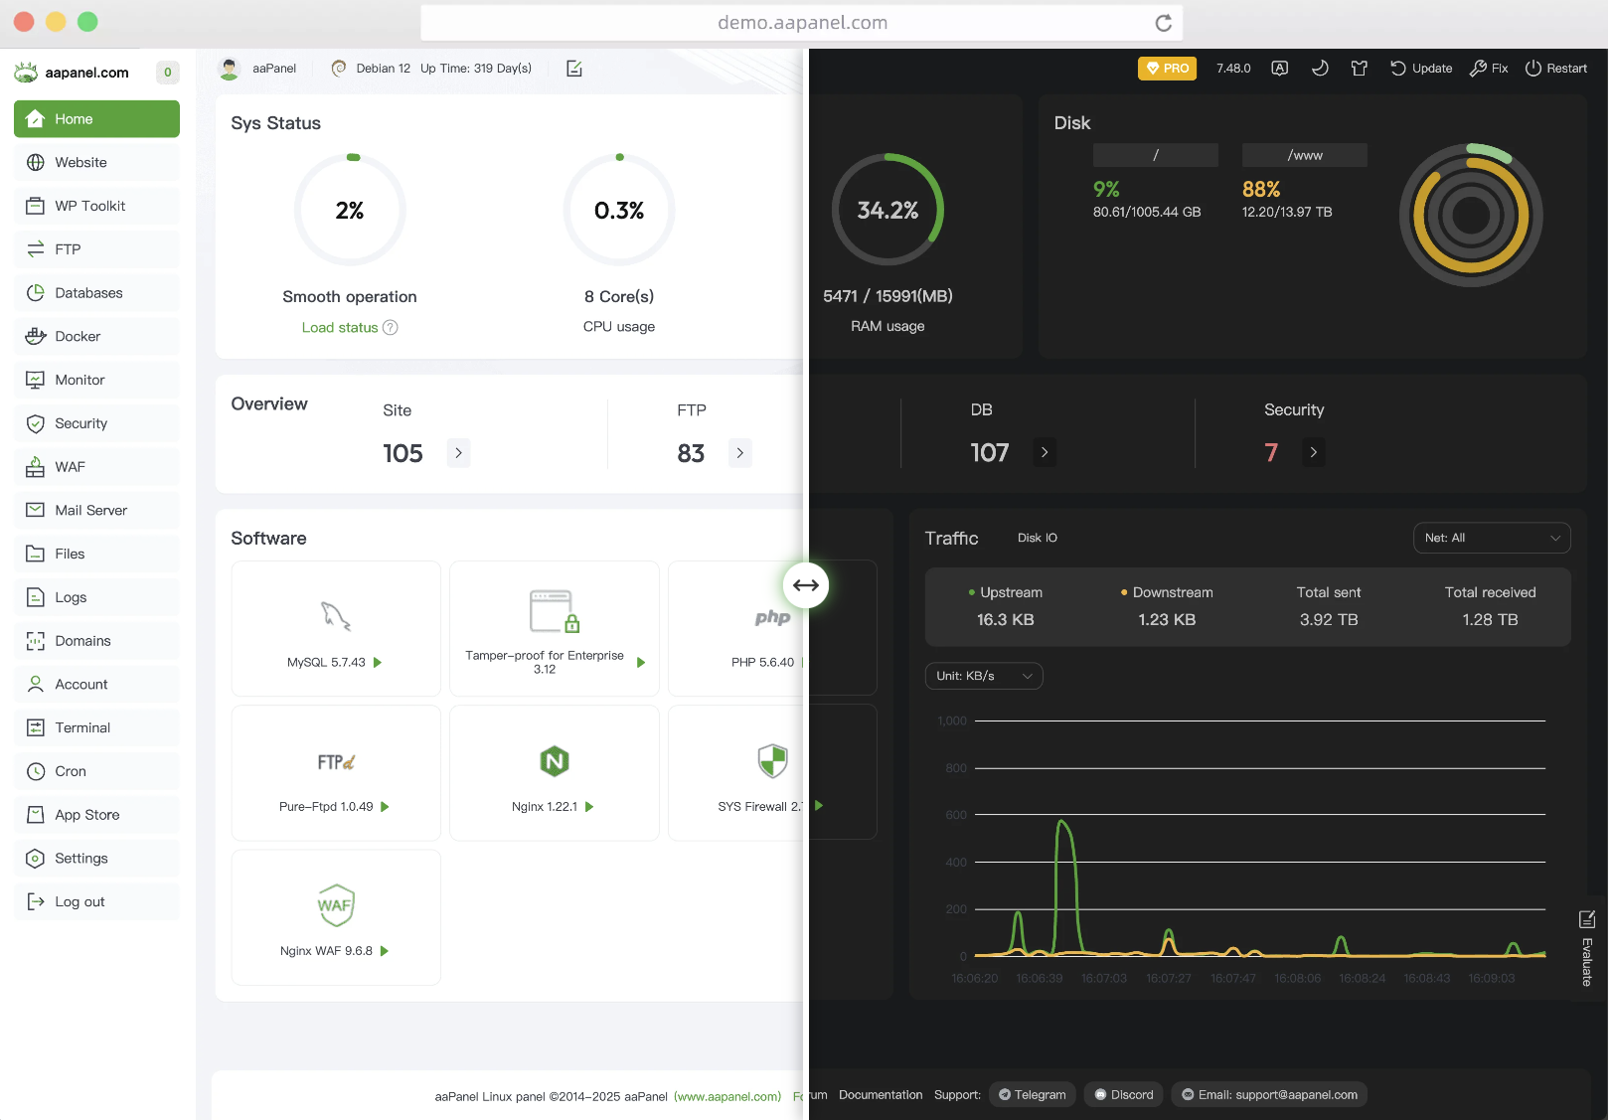Open Terminal in the sidebar menu
Viewport: 1613px width, 1120px height.
click(x=82, y=728)
